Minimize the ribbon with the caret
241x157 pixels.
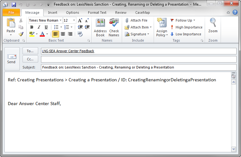[x=228, y=13]
